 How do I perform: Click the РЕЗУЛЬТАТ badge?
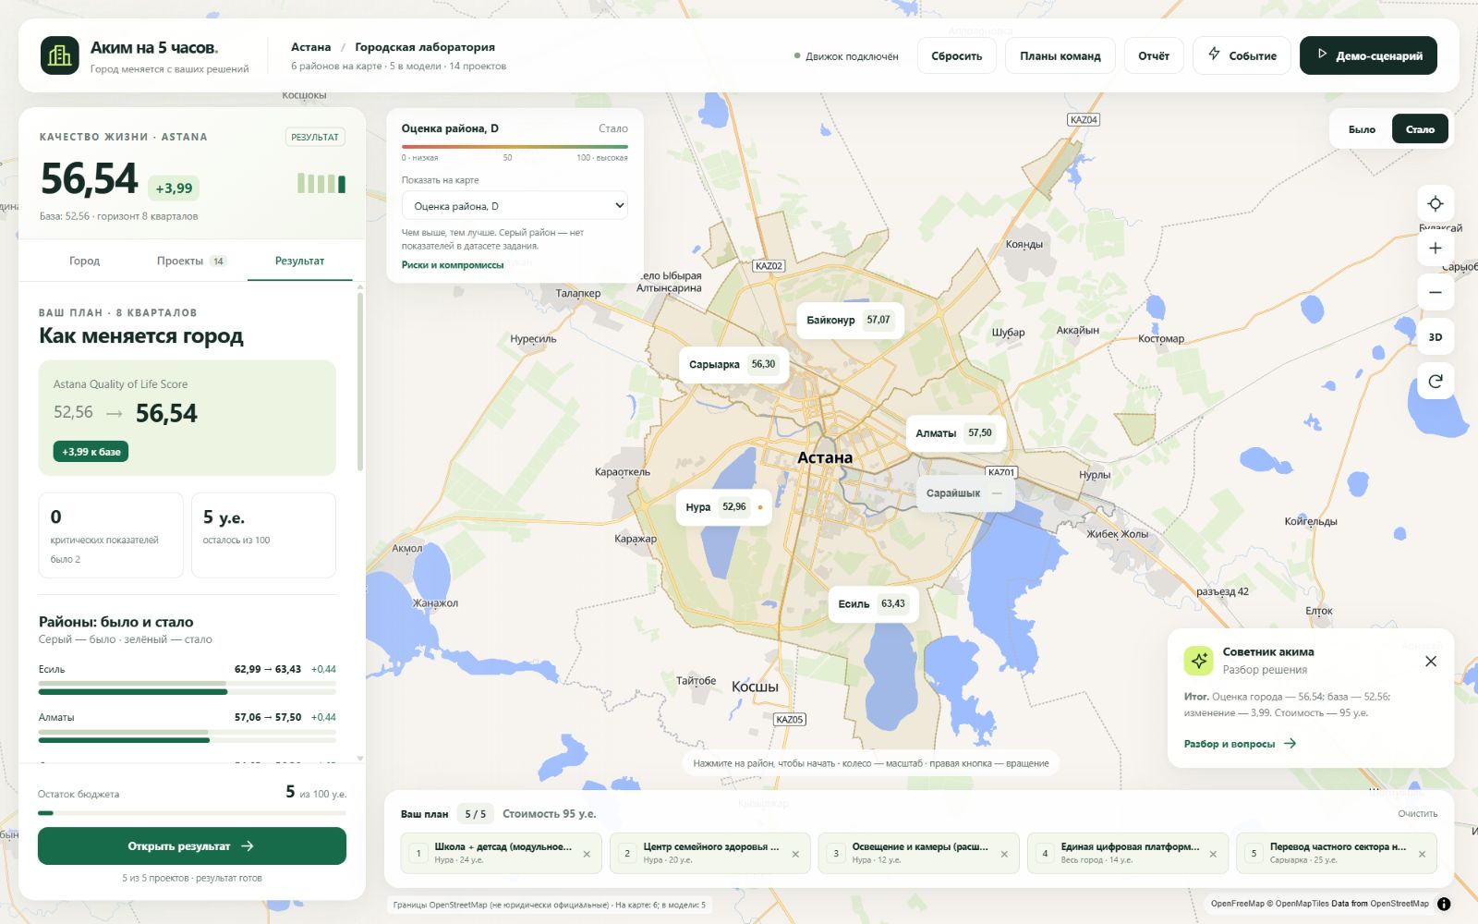click(x=315, y=137)
